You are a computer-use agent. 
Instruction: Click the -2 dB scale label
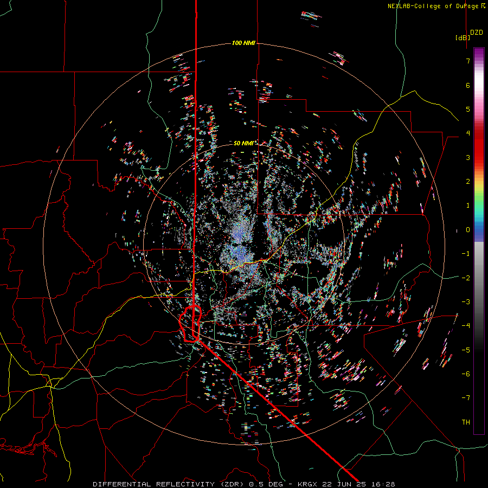[466, 278]
